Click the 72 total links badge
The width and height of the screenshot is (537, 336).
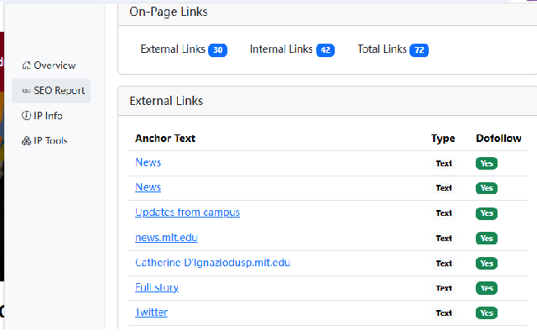click(420, 50)
